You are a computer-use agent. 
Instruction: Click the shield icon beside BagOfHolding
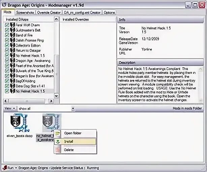point(12,81)
